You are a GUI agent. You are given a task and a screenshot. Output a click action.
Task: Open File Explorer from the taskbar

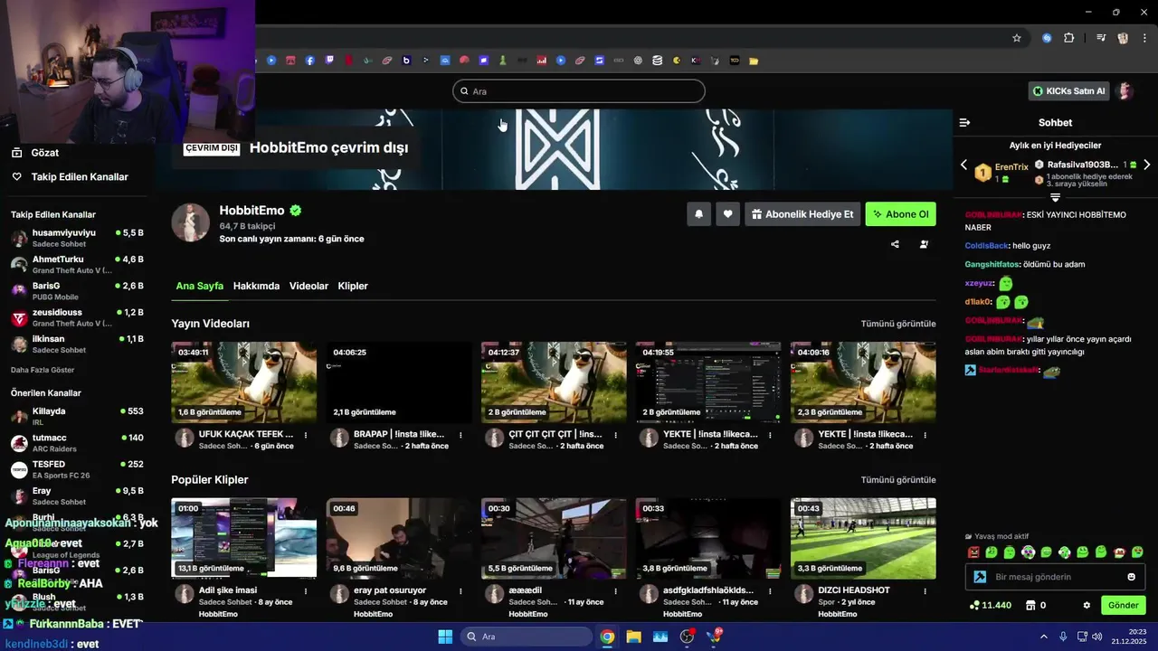click(633, 637)
